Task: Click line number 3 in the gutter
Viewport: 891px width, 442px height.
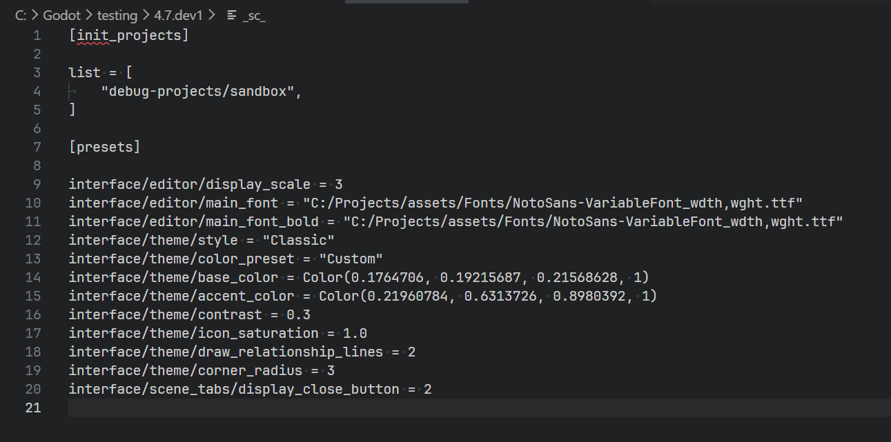Action: [x=37, y=72]
